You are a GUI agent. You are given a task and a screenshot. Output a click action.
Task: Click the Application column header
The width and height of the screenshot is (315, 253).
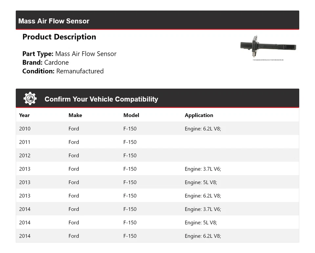point(199,115)
